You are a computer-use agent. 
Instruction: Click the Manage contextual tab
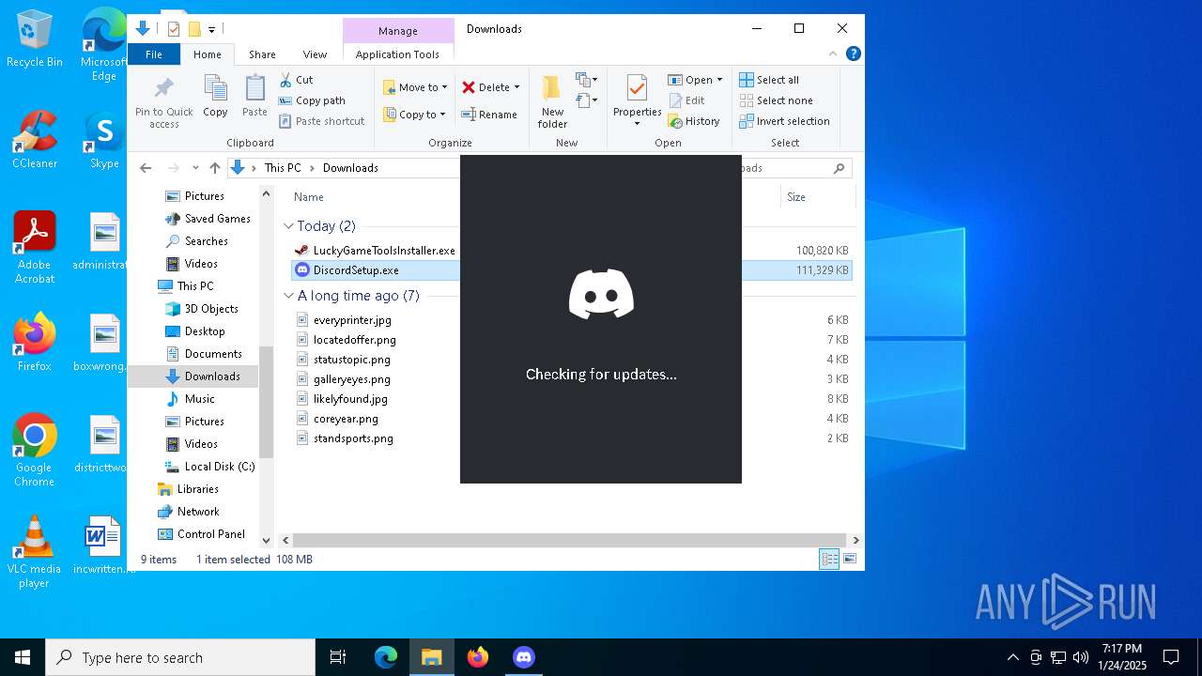tap(397, 31)
